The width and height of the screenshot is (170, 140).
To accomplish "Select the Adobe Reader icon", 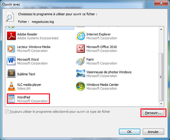I will pyautogui.click(x=11, y=36).
